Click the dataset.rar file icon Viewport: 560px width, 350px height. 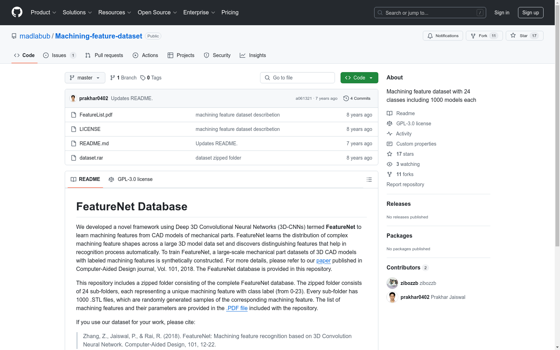click(x=73, y=158)
